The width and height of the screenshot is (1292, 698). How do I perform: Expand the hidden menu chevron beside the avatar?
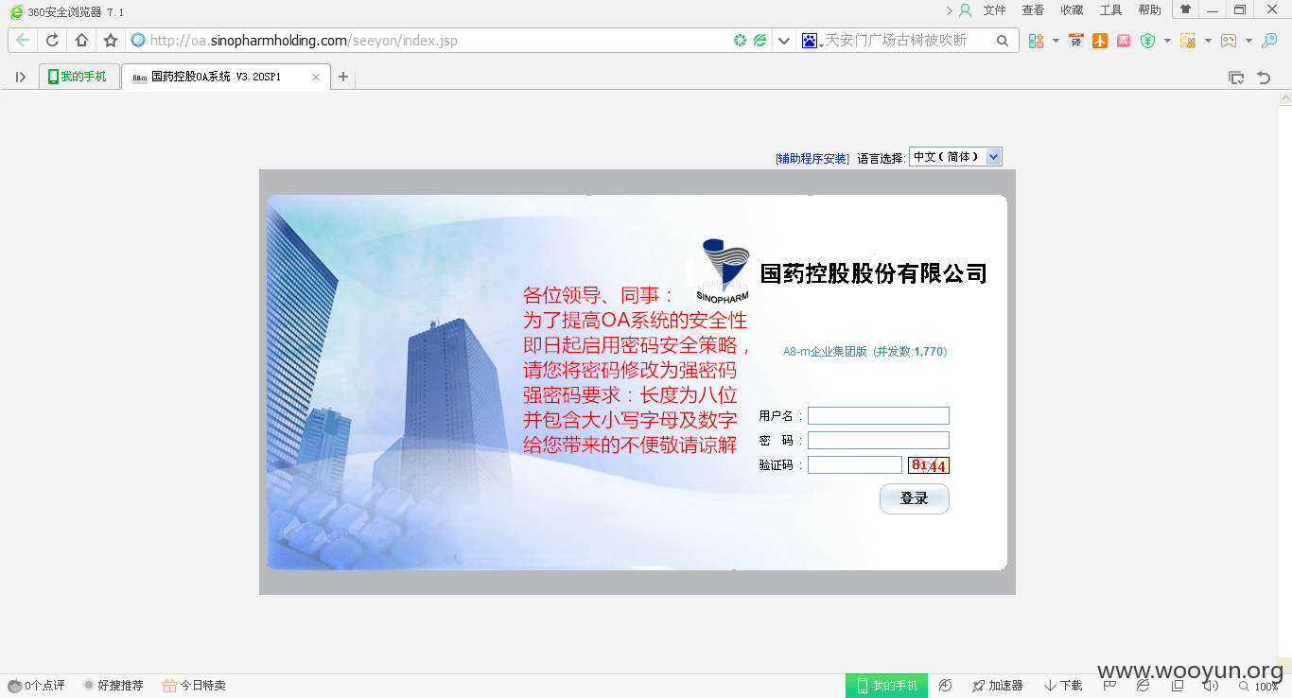point(950,10)
